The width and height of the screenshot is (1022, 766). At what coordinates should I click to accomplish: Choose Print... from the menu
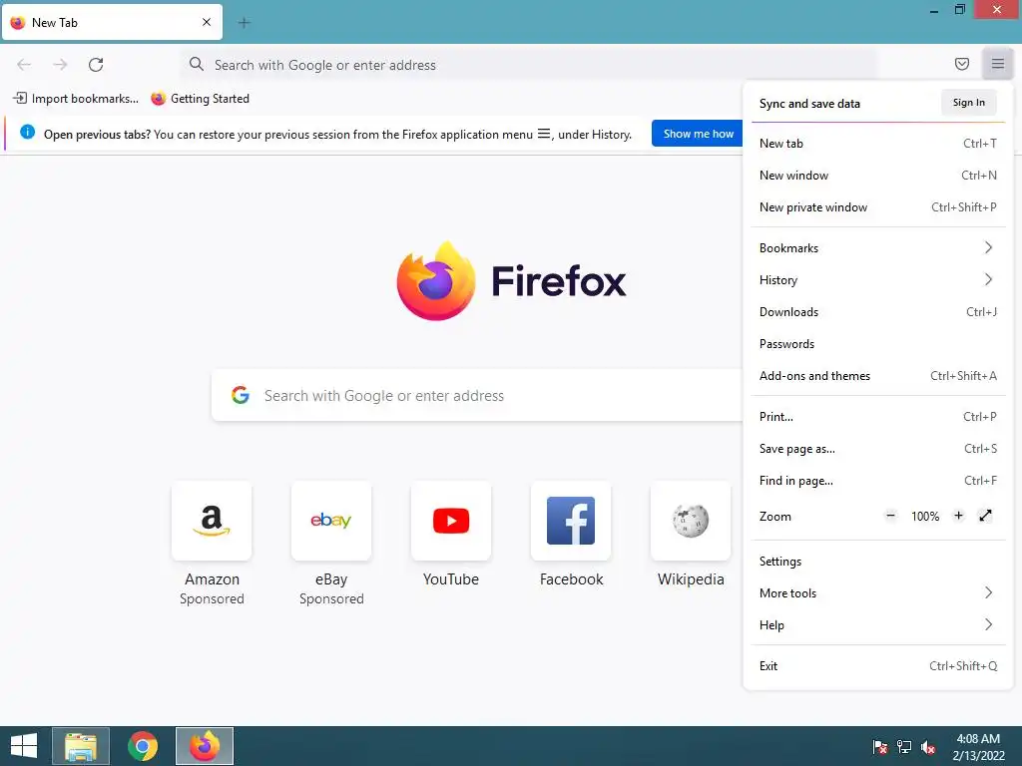coord(878,417)
